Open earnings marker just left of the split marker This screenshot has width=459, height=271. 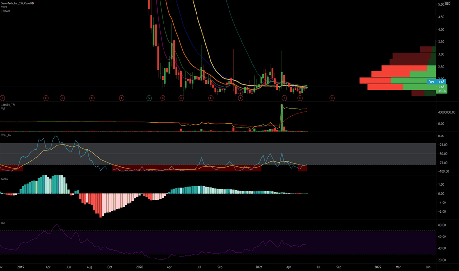coord(122,98)
